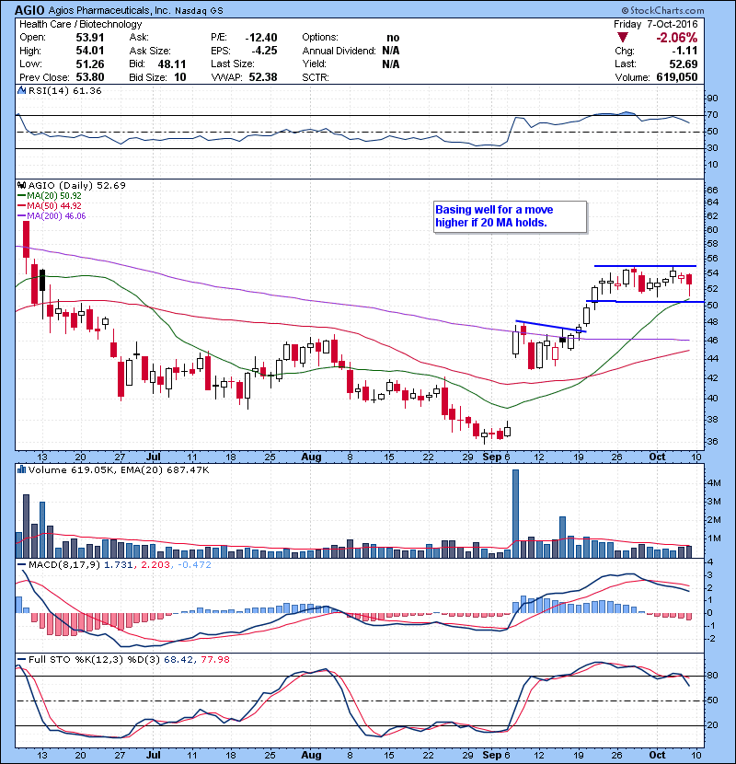This screenshot has height=764, width=736.
Task: Select the header Volume value 619,050
Action: [x=677, y=77]
